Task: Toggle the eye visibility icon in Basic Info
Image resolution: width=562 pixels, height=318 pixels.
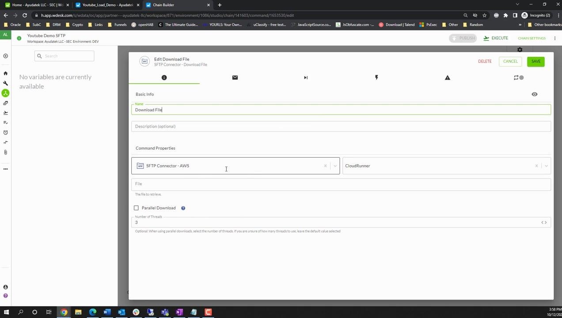Action: (534, 94)
